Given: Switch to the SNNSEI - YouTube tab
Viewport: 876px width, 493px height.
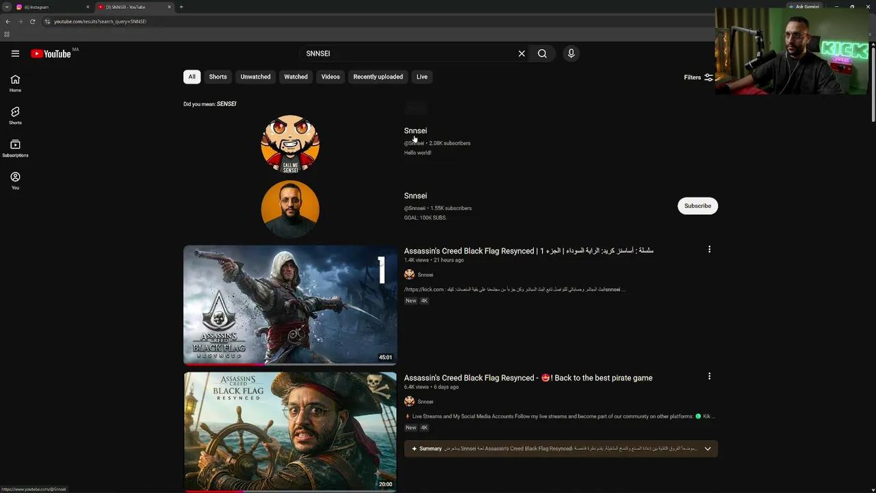Looking at the screenshot, I should coord(133,7).
